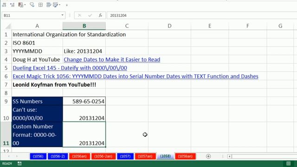
Task: Click cell 'Doug H at YouTube'
Action: pyautogui.click(x=37, y=59)
